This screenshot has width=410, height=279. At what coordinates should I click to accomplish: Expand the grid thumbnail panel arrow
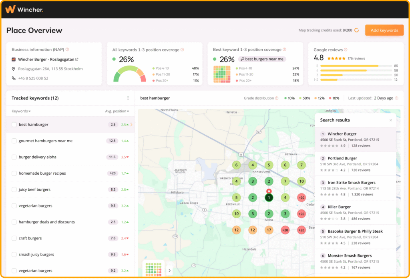[x=169, y=271]
